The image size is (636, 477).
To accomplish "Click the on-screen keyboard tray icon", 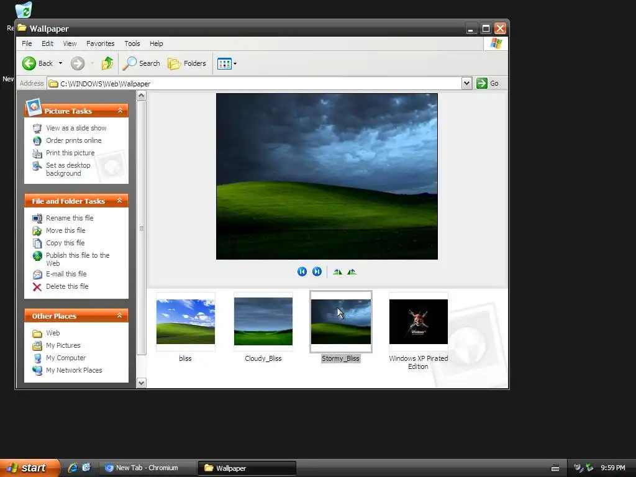I will point(555,468).
